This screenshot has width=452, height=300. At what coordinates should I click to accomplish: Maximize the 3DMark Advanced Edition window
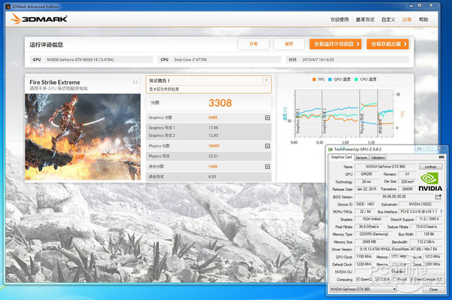[x=420, y=5]
